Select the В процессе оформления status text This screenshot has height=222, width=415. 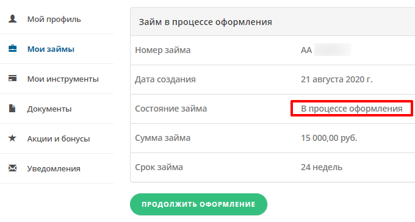click(352, 109)
